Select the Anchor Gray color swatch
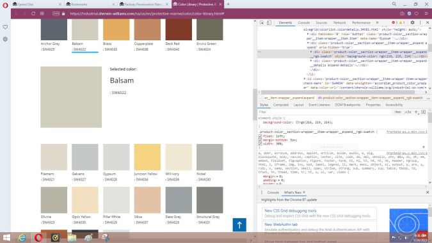Screen dimensions: 432x243 [x=54, y=29]
